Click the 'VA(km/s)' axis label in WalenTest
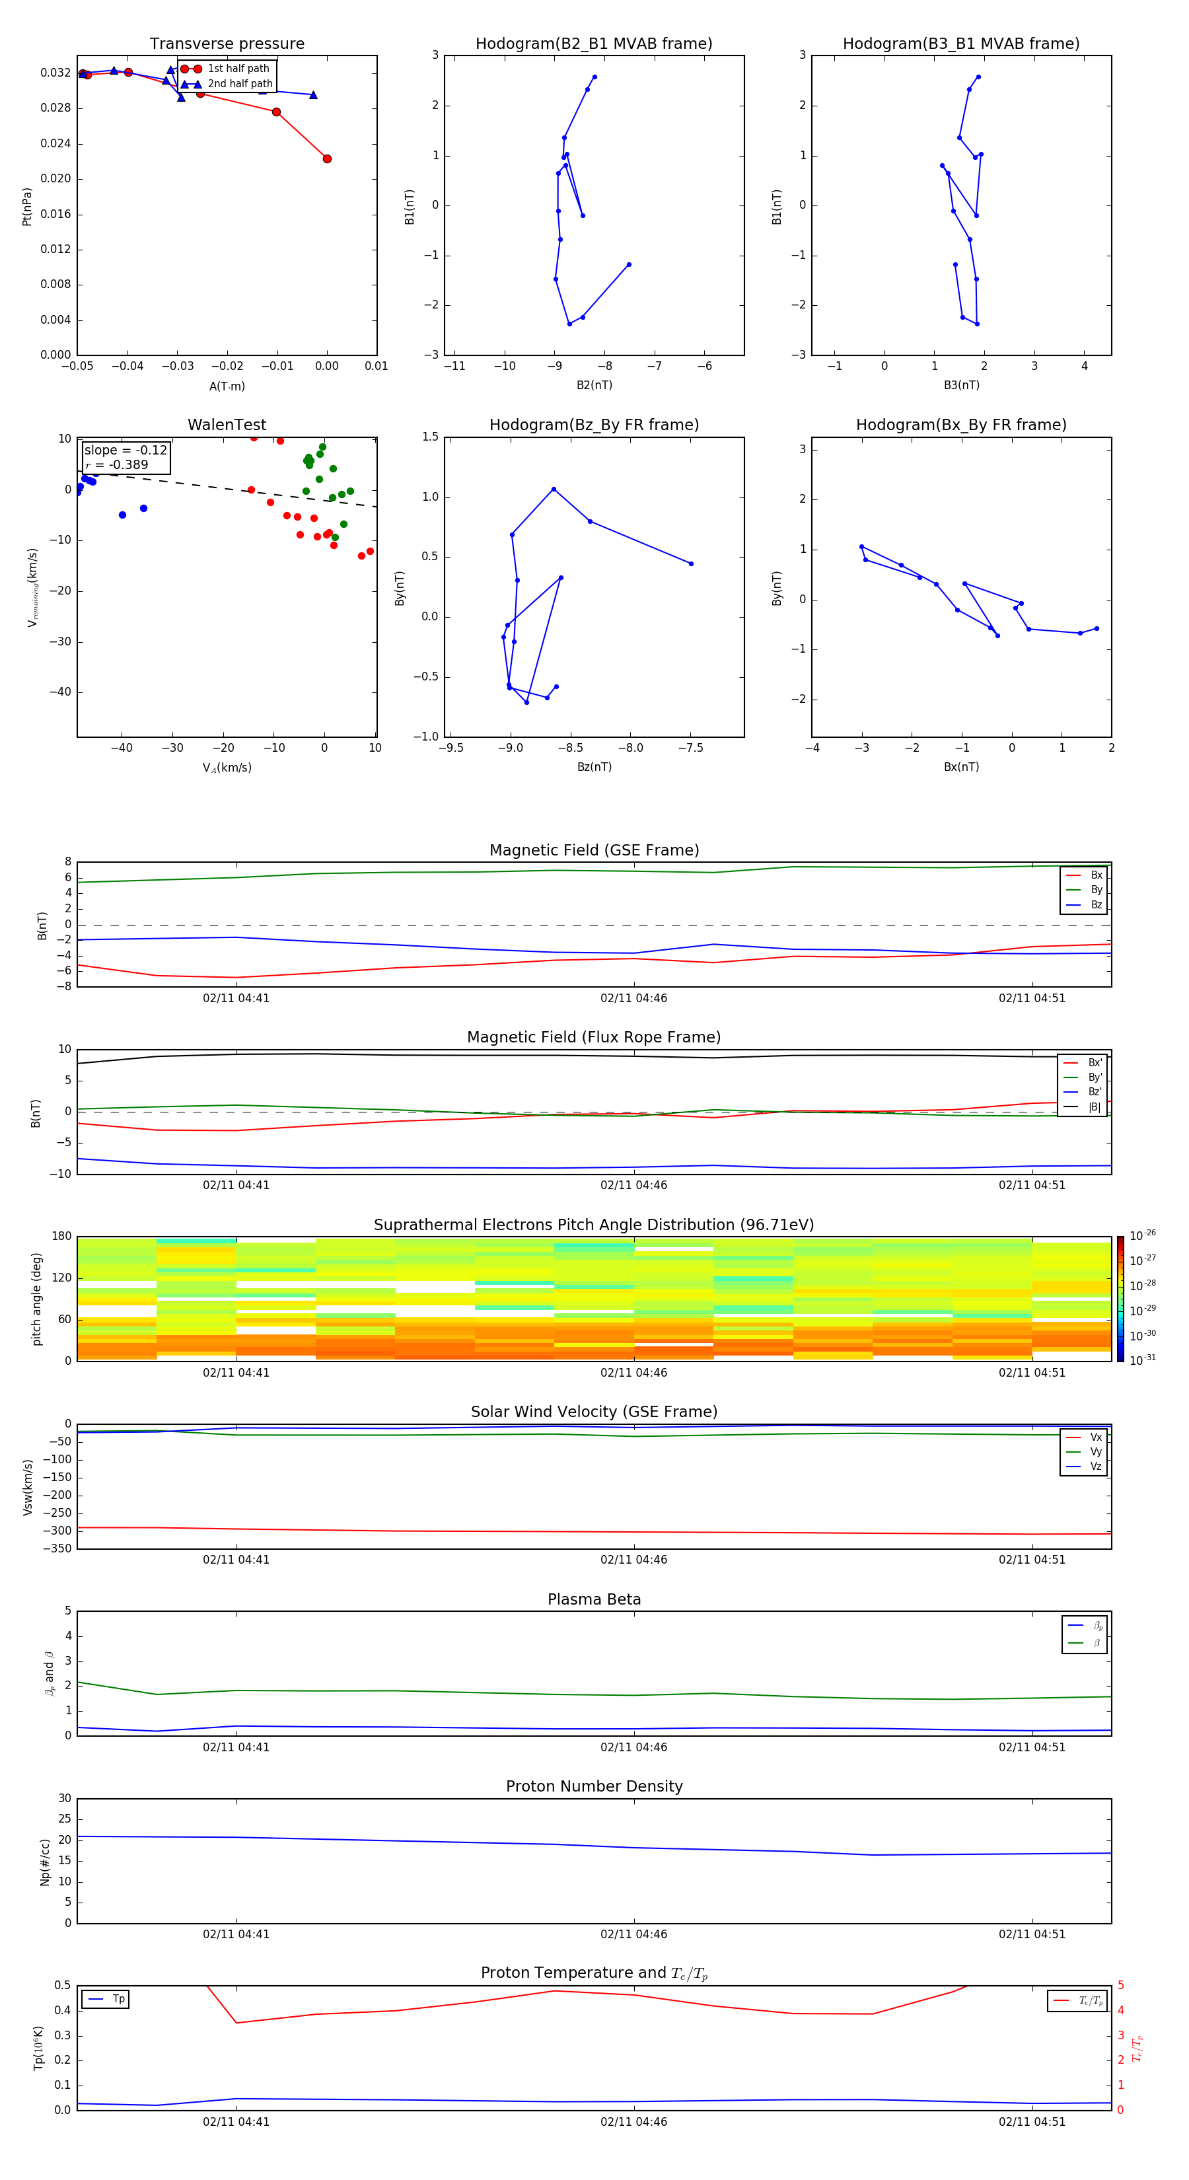 pyautogui.click(x=227, y=768)
